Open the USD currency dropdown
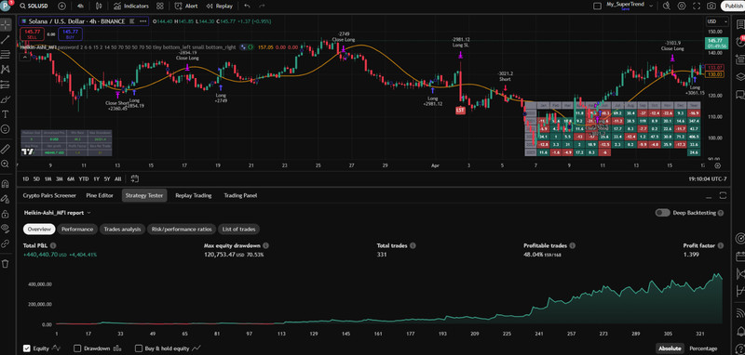 click(717, 21)
